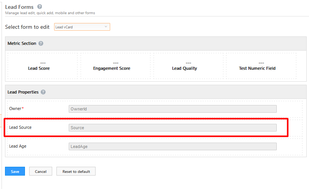
Task: Select the Engagement Score metric tile
Action: 112,66
